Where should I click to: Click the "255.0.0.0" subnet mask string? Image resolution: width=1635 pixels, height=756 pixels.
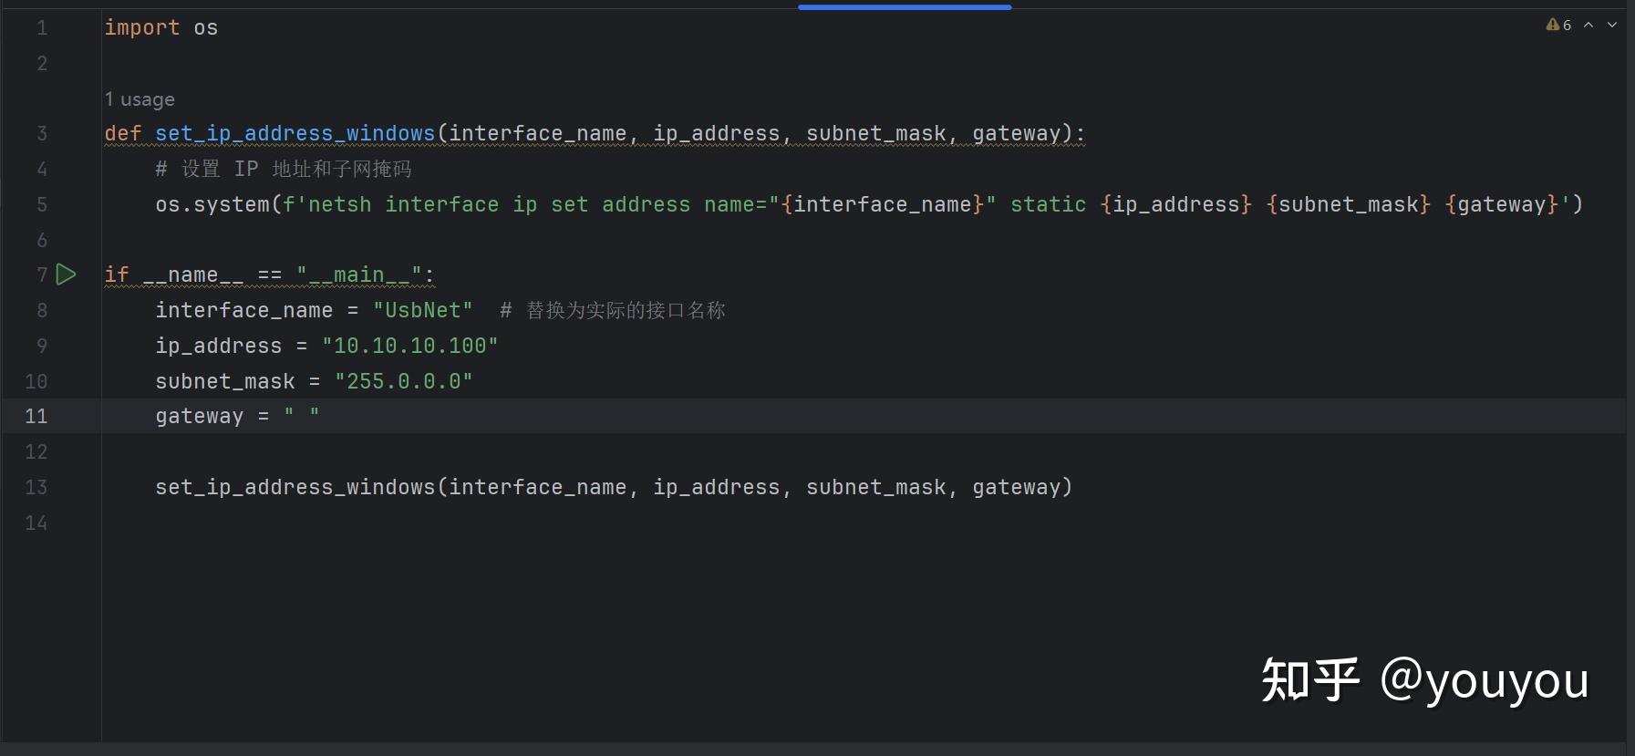(404, 381)
